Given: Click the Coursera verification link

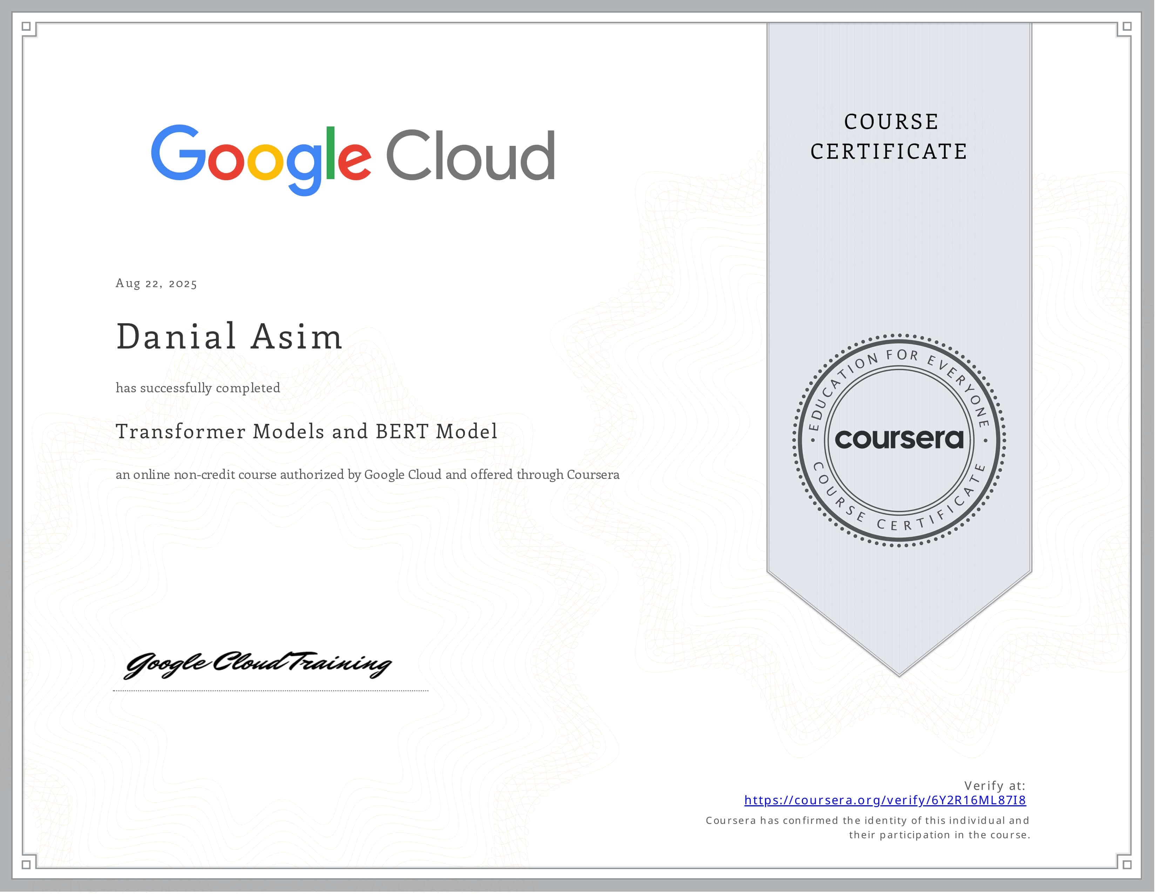Looking at the screenshot, I should point(885,800).
